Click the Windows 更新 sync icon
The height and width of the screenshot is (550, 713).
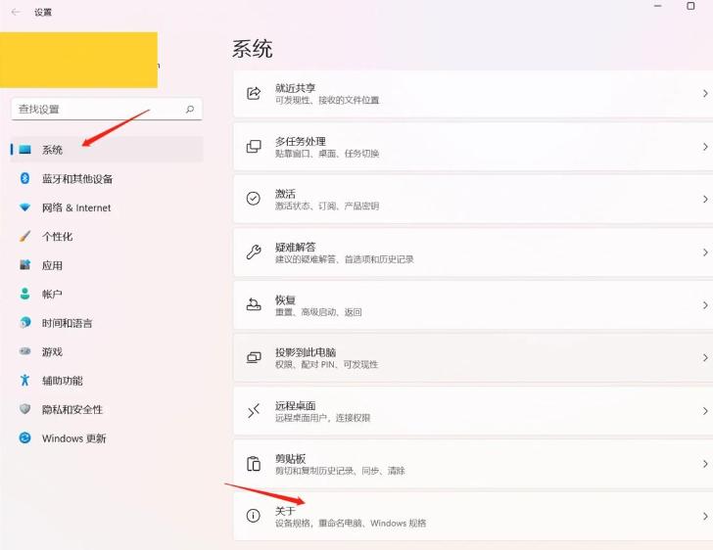point(25,437)
